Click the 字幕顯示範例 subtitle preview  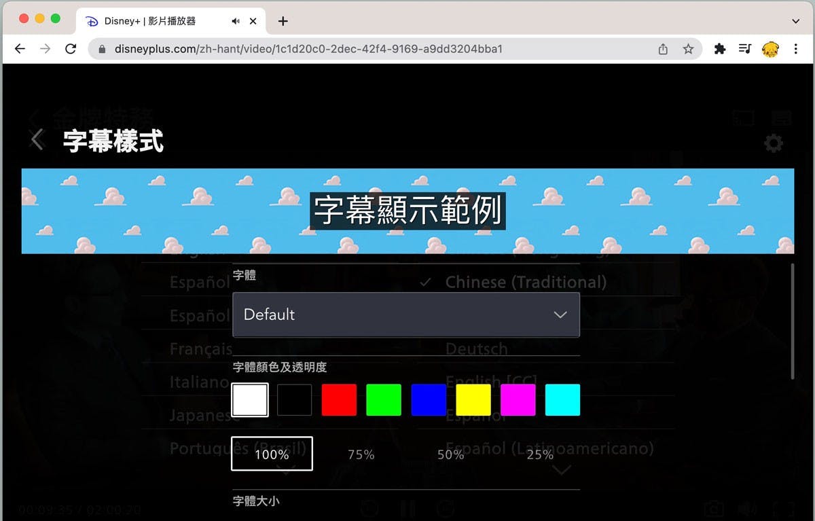click(x=407, y=211)
